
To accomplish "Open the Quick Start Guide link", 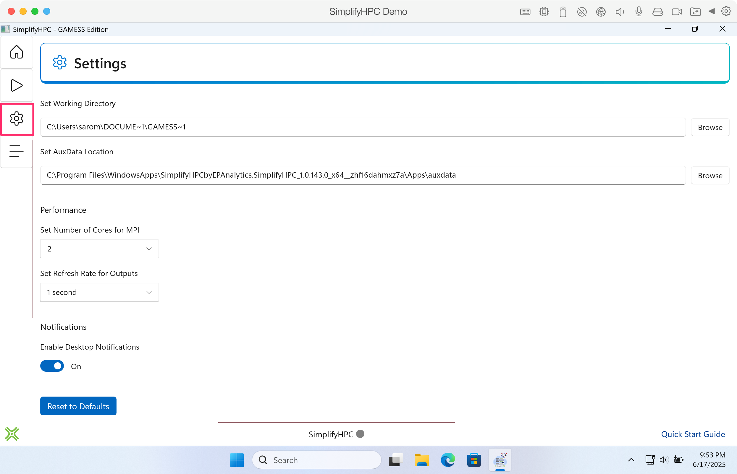I will click(693, 434).
